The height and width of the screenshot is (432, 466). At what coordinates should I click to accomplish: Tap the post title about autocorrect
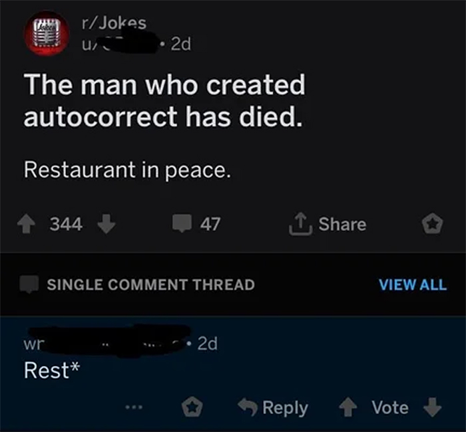pos(164,100)
